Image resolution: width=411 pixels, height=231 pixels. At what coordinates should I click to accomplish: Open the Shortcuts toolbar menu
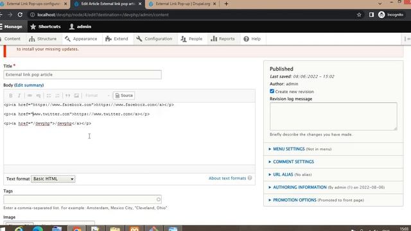click(x=46, y=26)
